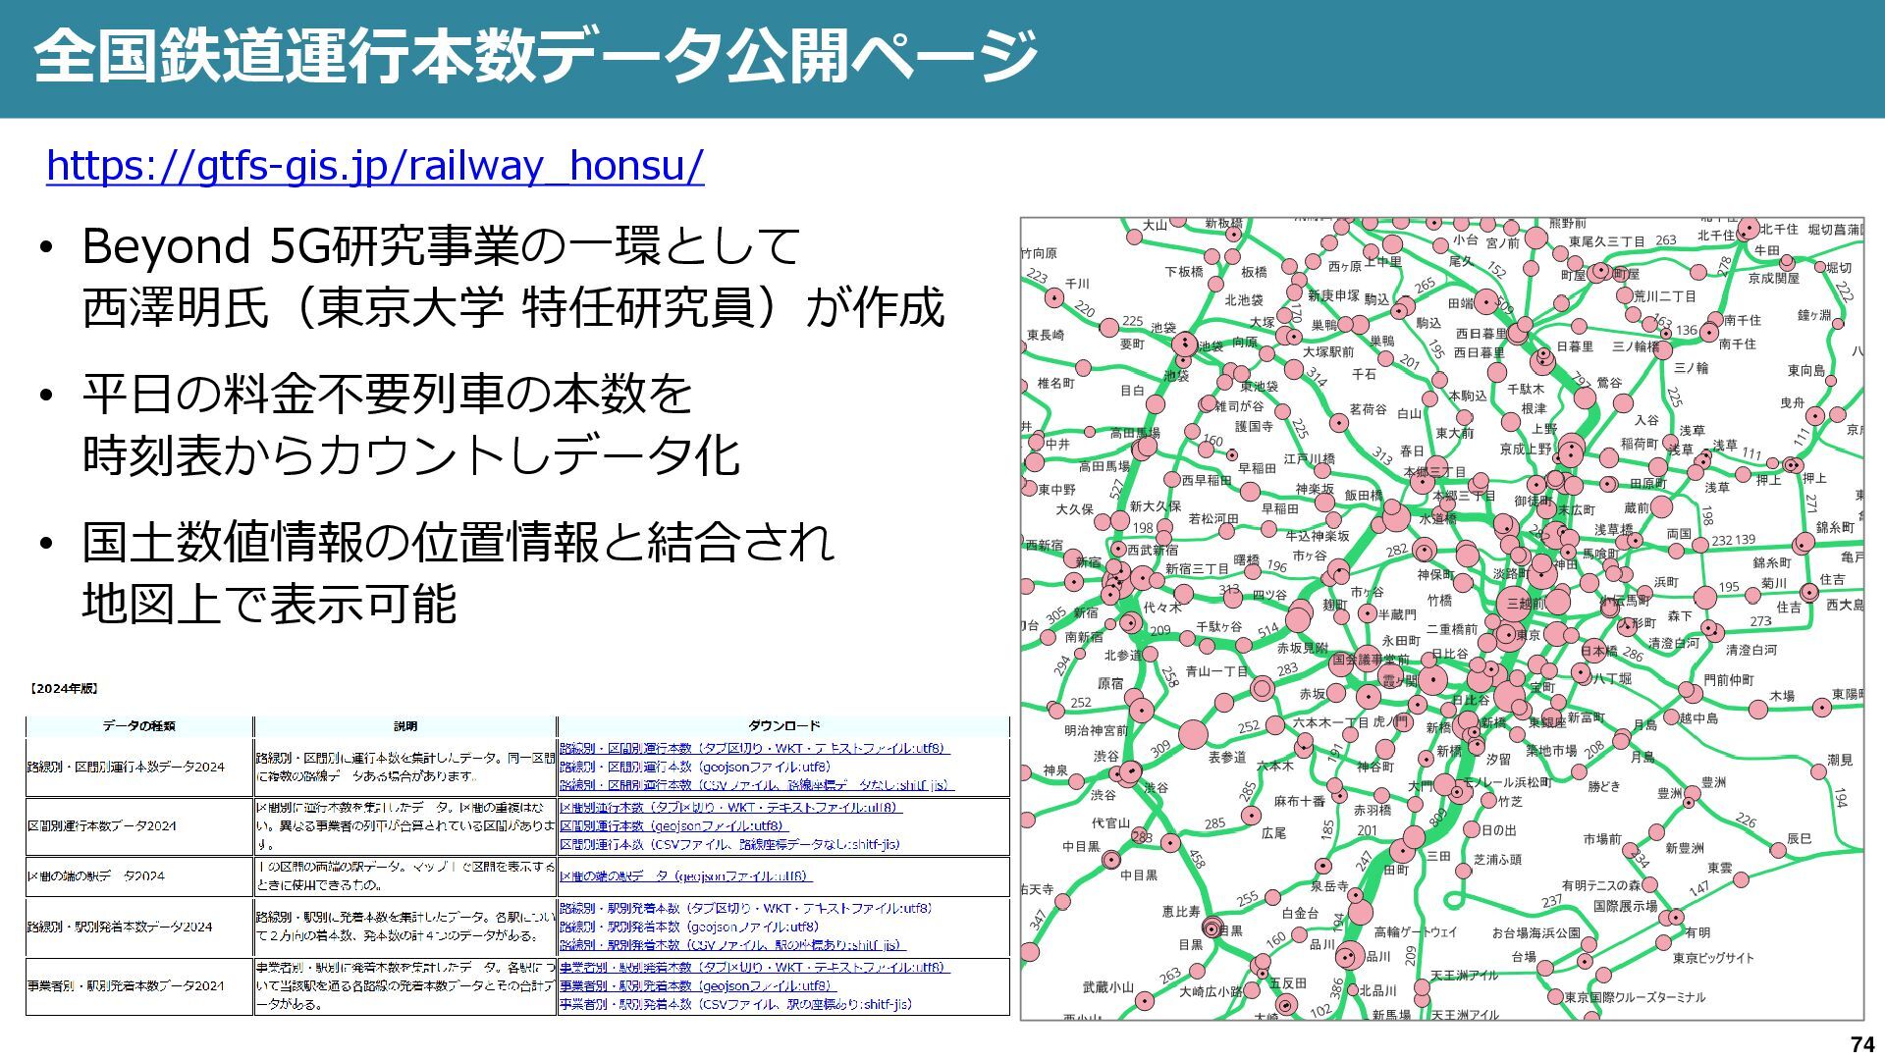
Task: Download 路線別・区間別運行本数 geojson file
Action: pyautogui.click(x=694, y=767)
